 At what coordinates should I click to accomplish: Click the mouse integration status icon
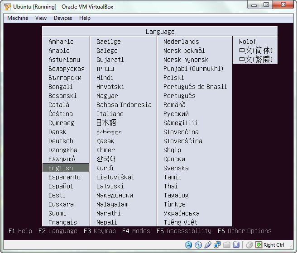[249, 245]
